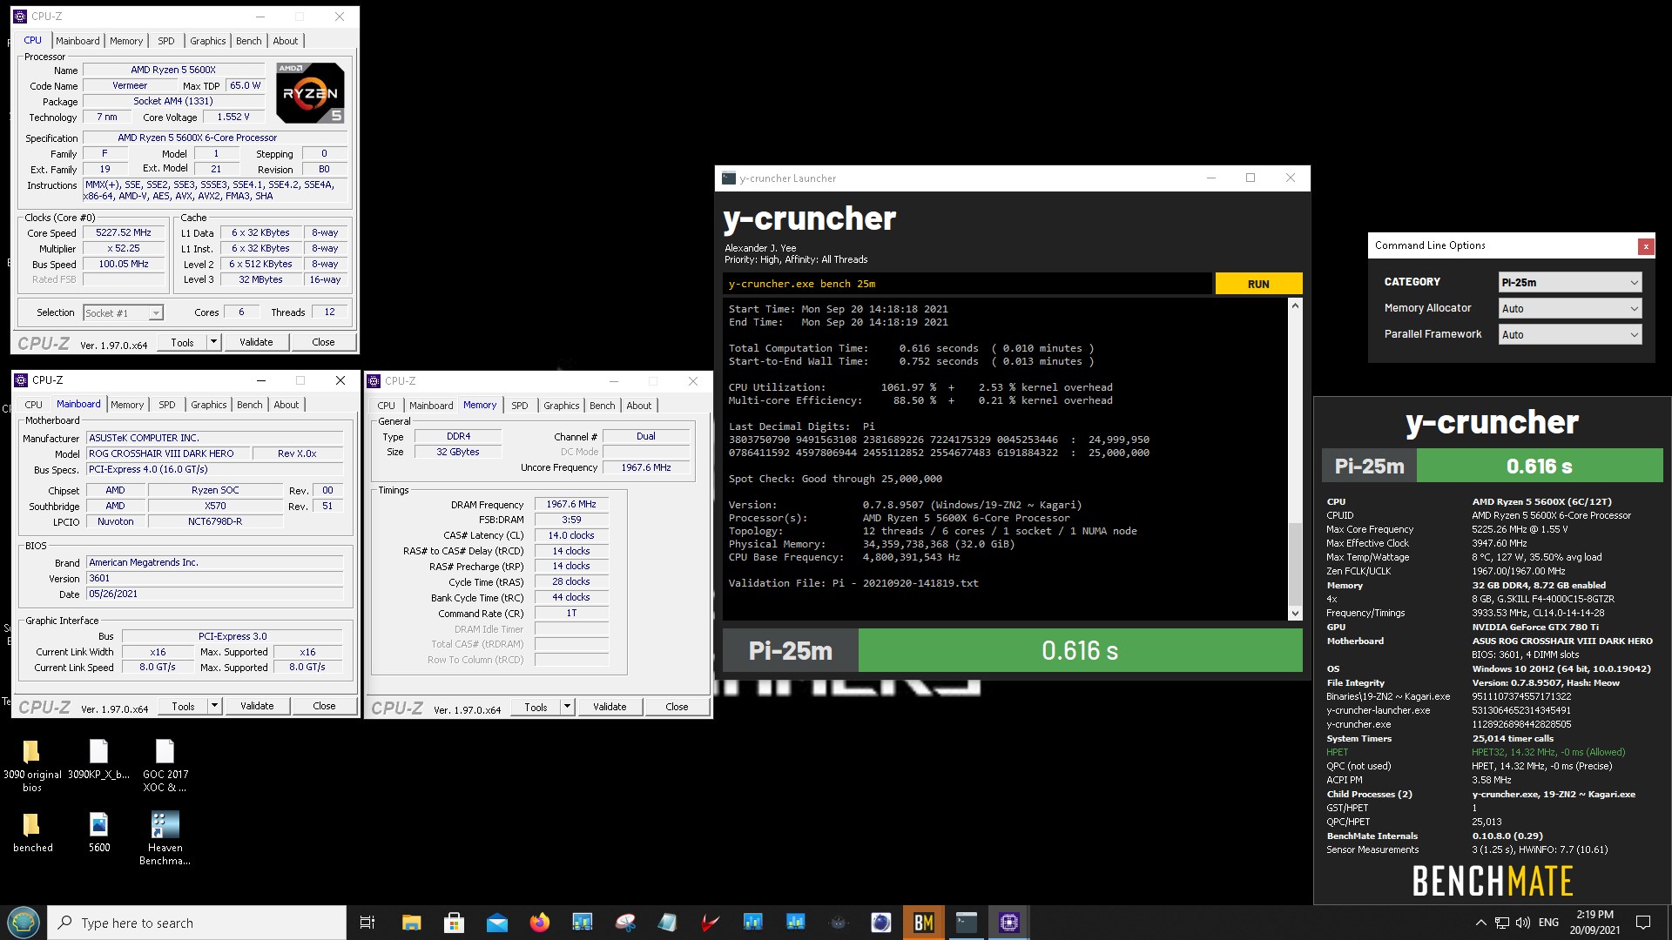The width and height of the screenshot is (1672, 940).
Task: Click Close in the Mainboard CPU-Z window
Action: pos(324,706)
